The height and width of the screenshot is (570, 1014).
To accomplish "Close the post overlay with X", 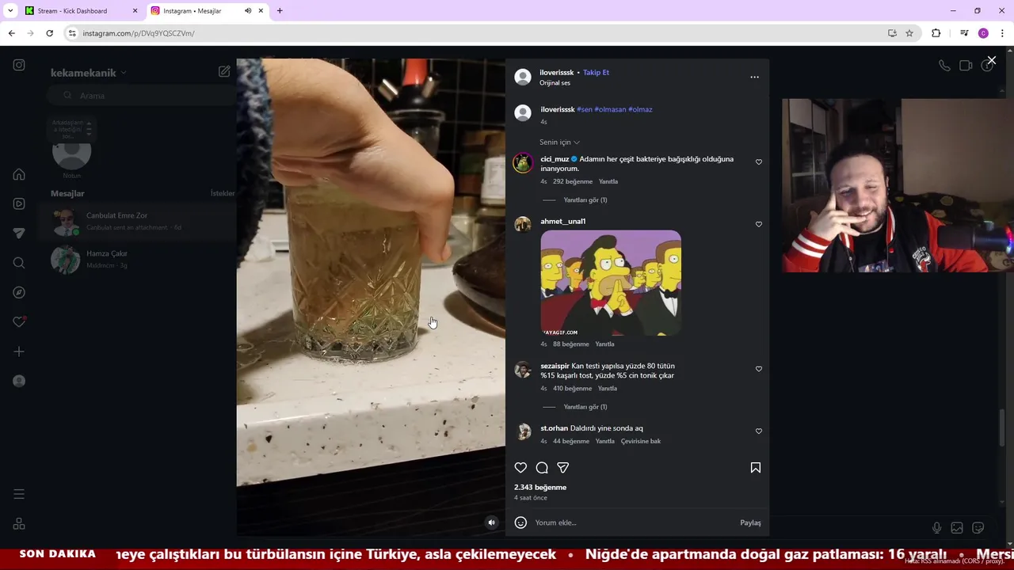I will pyautogui.click(x=991, y=60).
